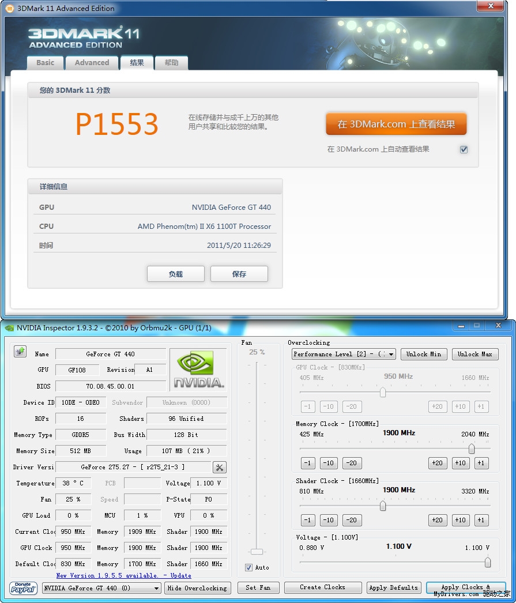Switch to the Basic tab

coord(45,63)
